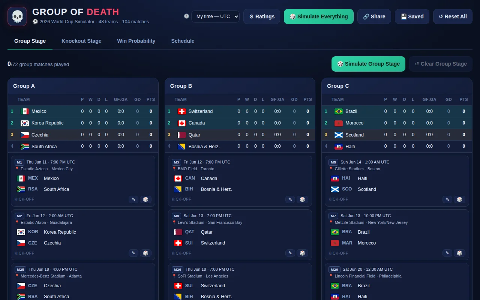Click Estadio Azteca location pin icon
The image size is (480, 300).
[17, 169]
